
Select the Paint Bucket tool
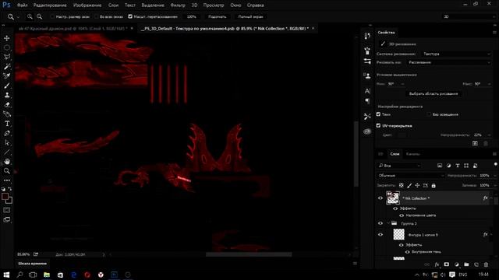click(7, 114)
